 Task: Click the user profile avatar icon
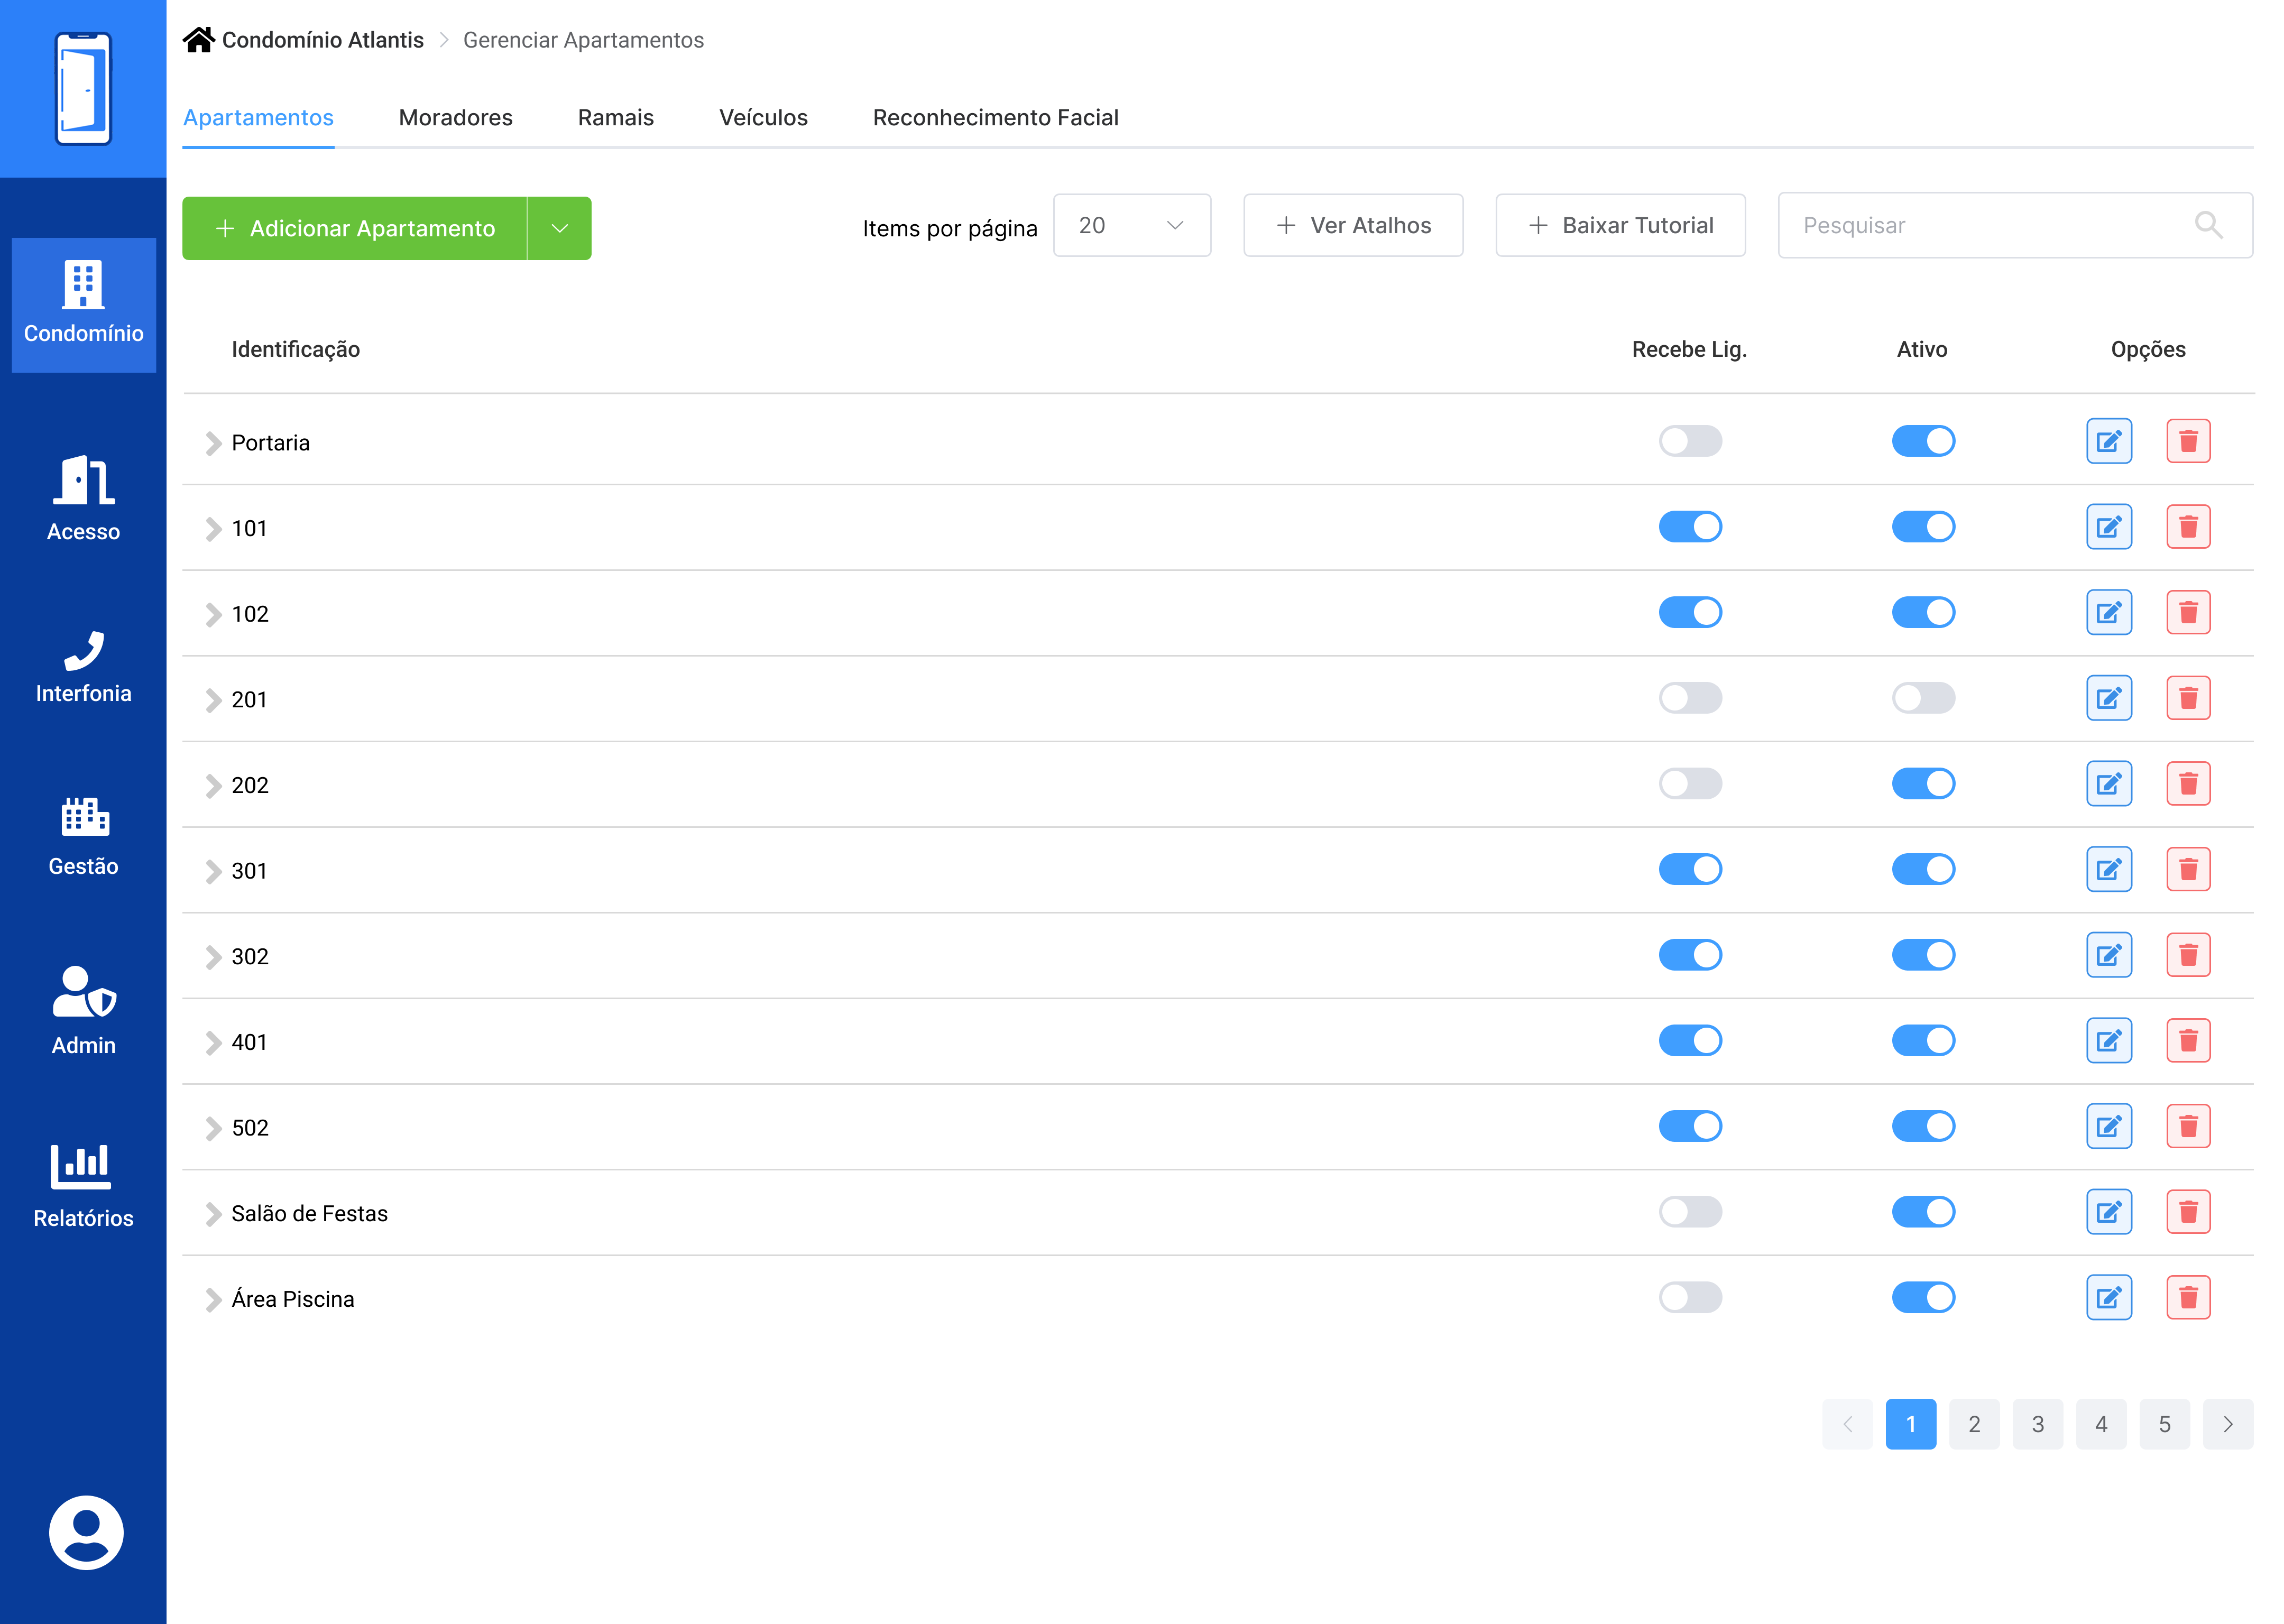pos(86,1532)
